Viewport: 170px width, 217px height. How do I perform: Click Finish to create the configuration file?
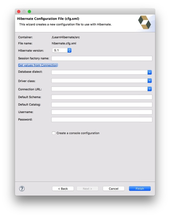(x=140, y=188)
